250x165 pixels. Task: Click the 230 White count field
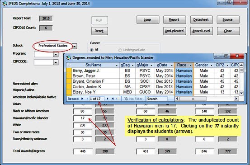[x=83, y=125]
